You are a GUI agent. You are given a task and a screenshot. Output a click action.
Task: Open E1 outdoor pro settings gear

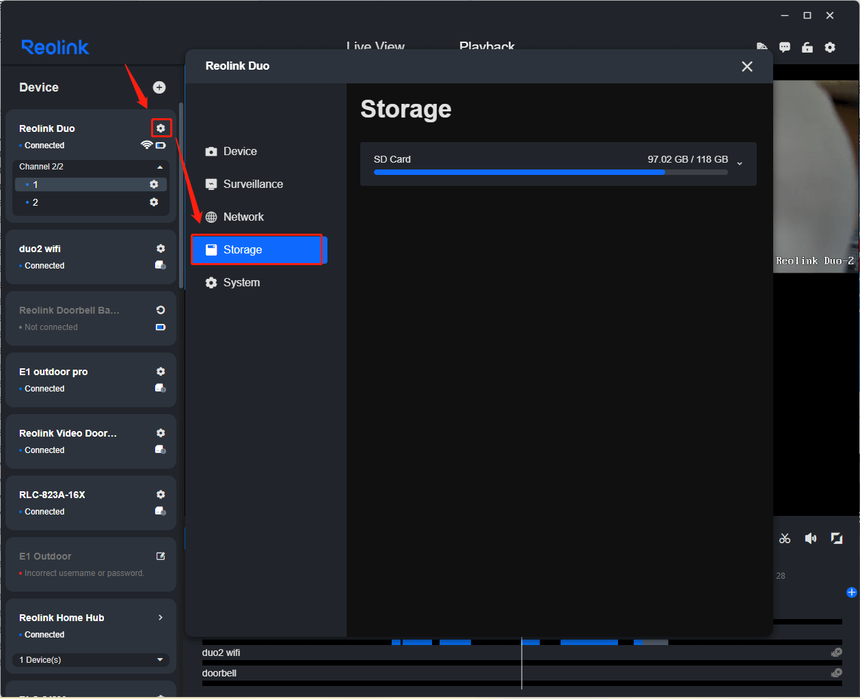coord(161,372)
